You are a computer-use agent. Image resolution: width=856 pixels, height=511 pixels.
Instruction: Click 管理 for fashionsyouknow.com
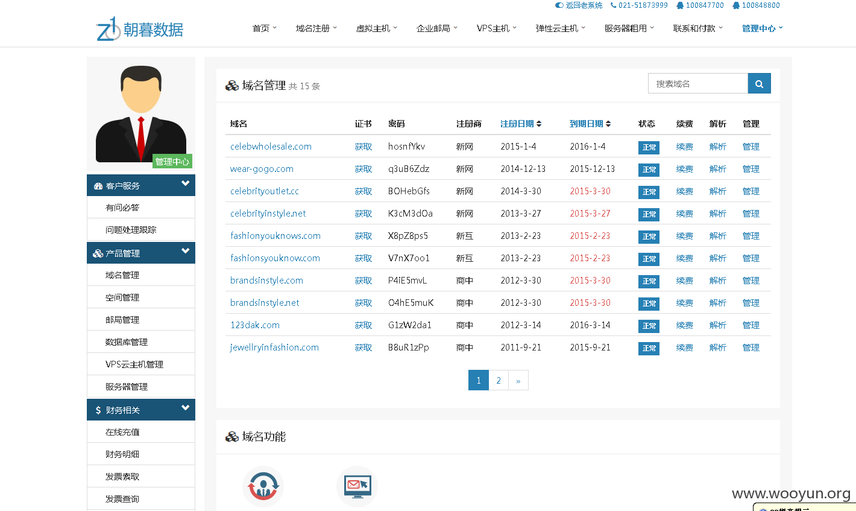click(x=751, y=258)
